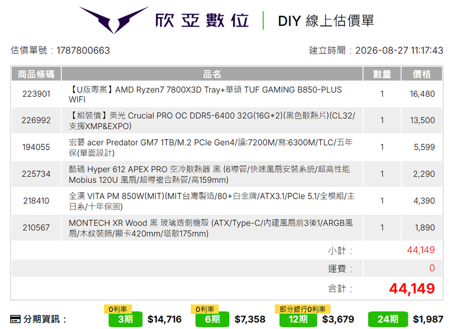Click the 運費 label
The width and height of the screenshot is (461, 329).
[340, 269]
